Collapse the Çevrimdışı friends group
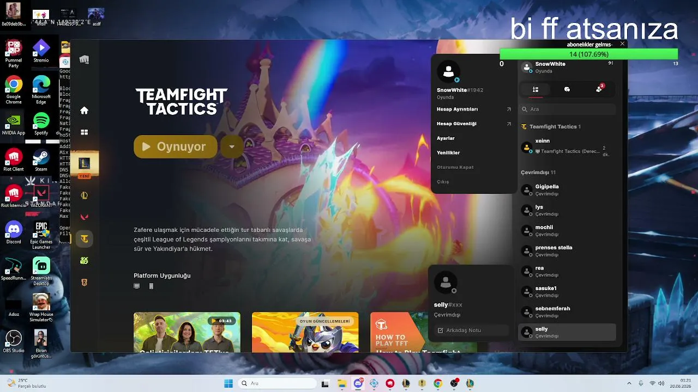The width and height of the screenshot is (698, 392). [538, 172]
